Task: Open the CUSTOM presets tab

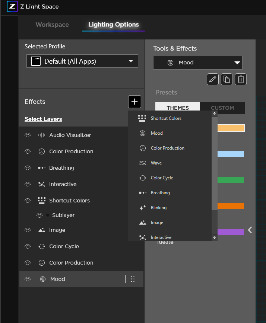Action: 222,108
